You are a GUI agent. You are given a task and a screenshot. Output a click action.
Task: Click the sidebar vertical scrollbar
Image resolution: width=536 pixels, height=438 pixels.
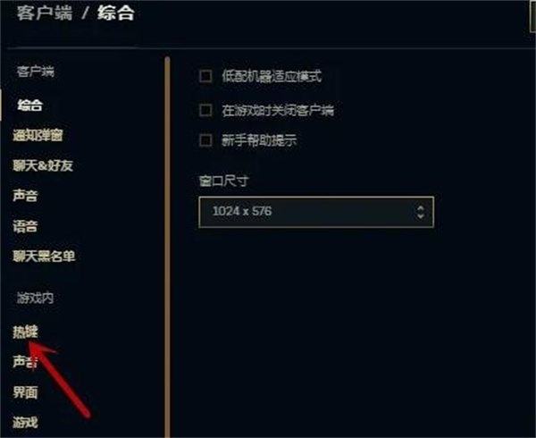click(x=167, y=247)
